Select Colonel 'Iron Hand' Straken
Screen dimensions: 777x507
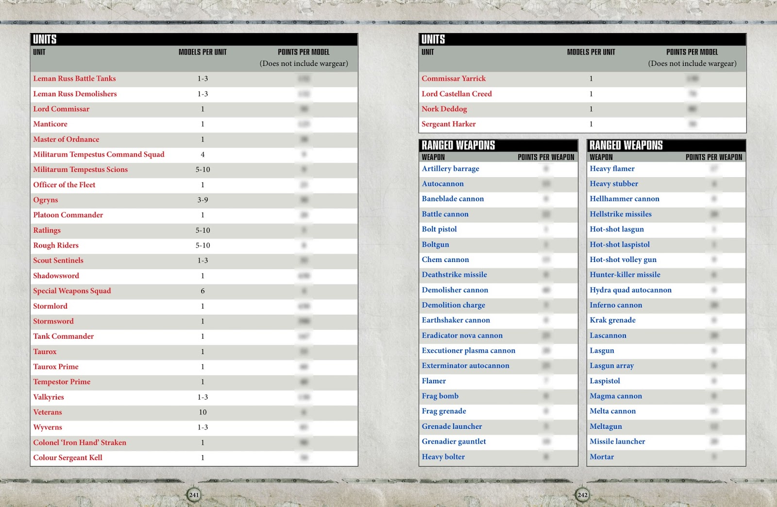(79, 442)
